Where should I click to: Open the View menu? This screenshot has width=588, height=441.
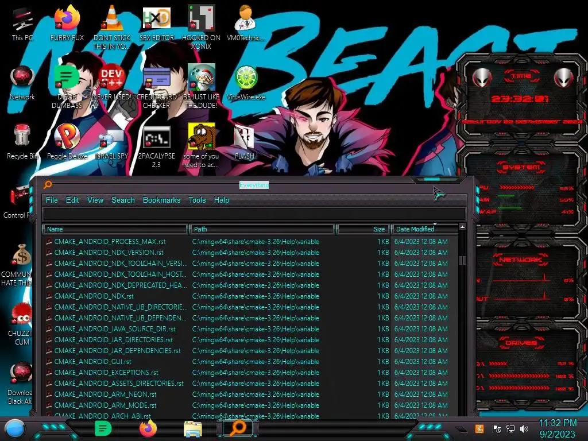pos(95,200)
